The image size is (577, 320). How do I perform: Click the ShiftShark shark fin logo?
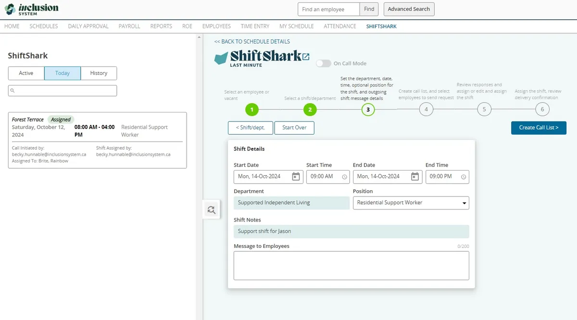(221, 58)
